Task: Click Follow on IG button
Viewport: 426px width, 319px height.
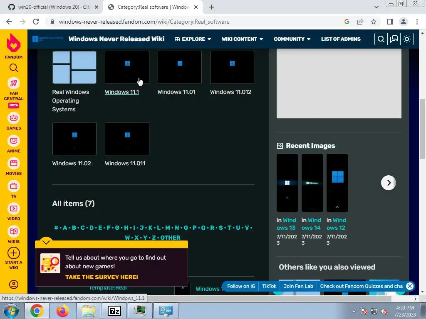Action: [x=241, y=286]
